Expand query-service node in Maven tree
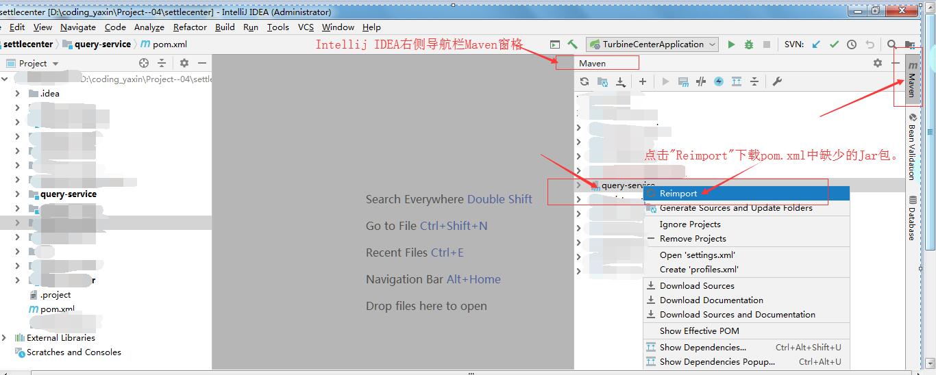 [x=579, y=185]
